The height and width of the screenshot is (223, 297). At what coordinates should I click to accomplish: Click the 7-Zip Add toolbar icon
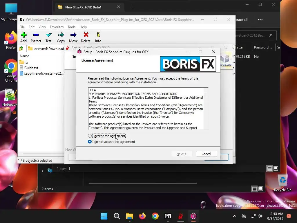click(23, 37)
